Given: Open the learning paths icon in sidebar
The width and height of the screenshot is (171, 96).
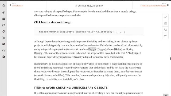Looking at the screenshot, I should click(3, 38).
